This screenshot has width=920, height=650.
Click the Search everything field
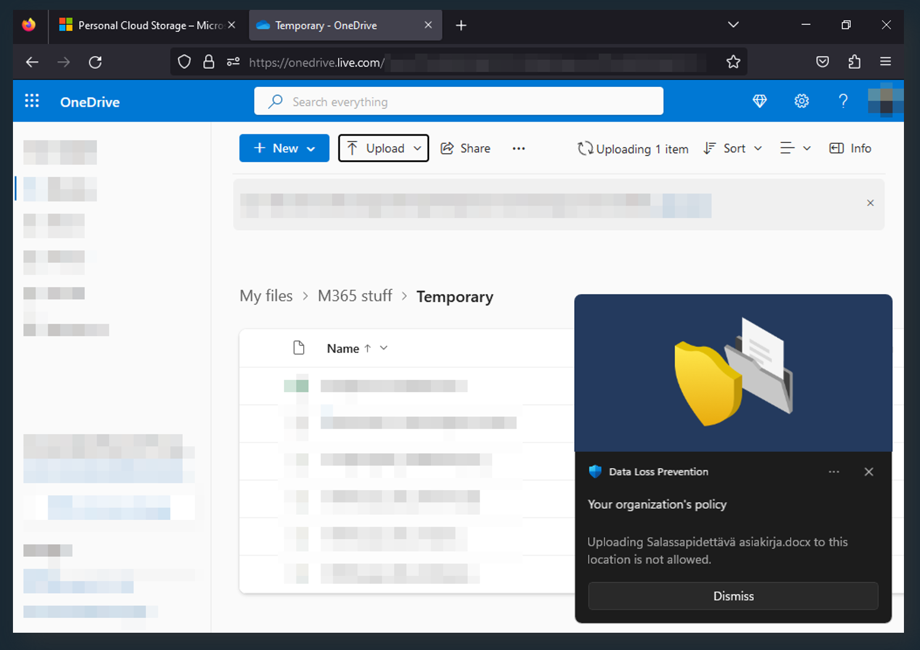point(458,101)
